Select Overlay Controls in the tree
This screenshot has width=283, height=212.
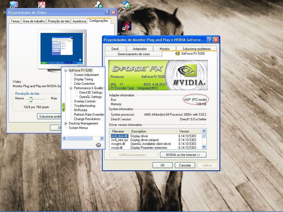[x=85, y=101]
